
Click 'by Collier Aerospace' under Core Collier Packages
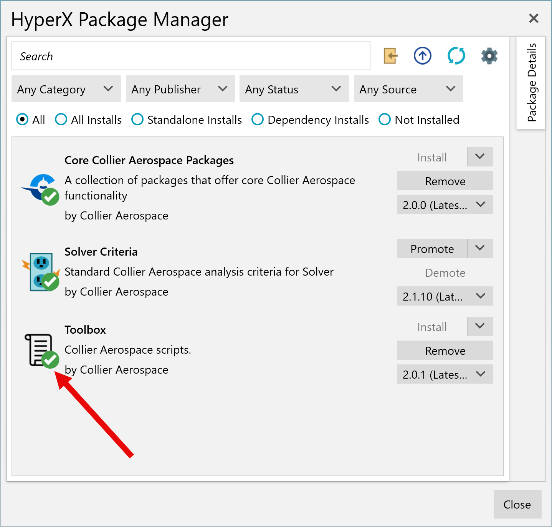point(116,215)
